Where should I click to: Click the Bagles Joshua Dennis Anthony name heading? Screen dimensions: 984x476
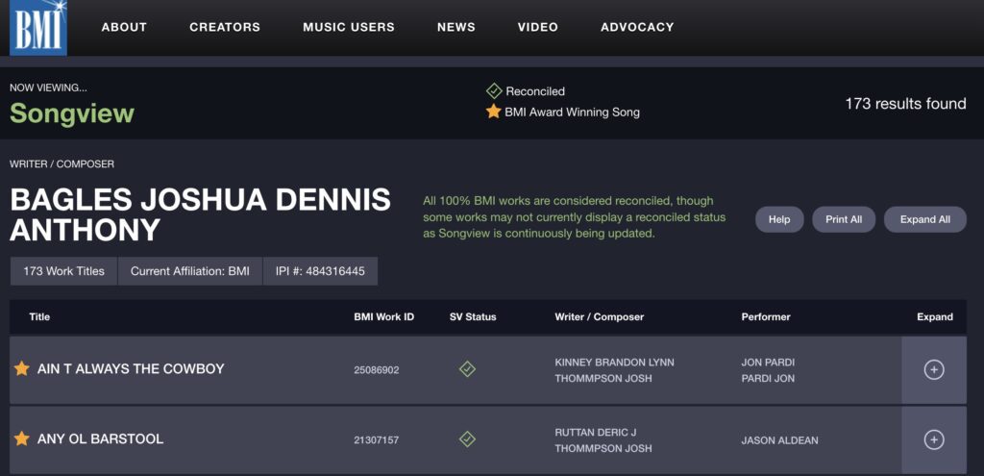(200, 214)
